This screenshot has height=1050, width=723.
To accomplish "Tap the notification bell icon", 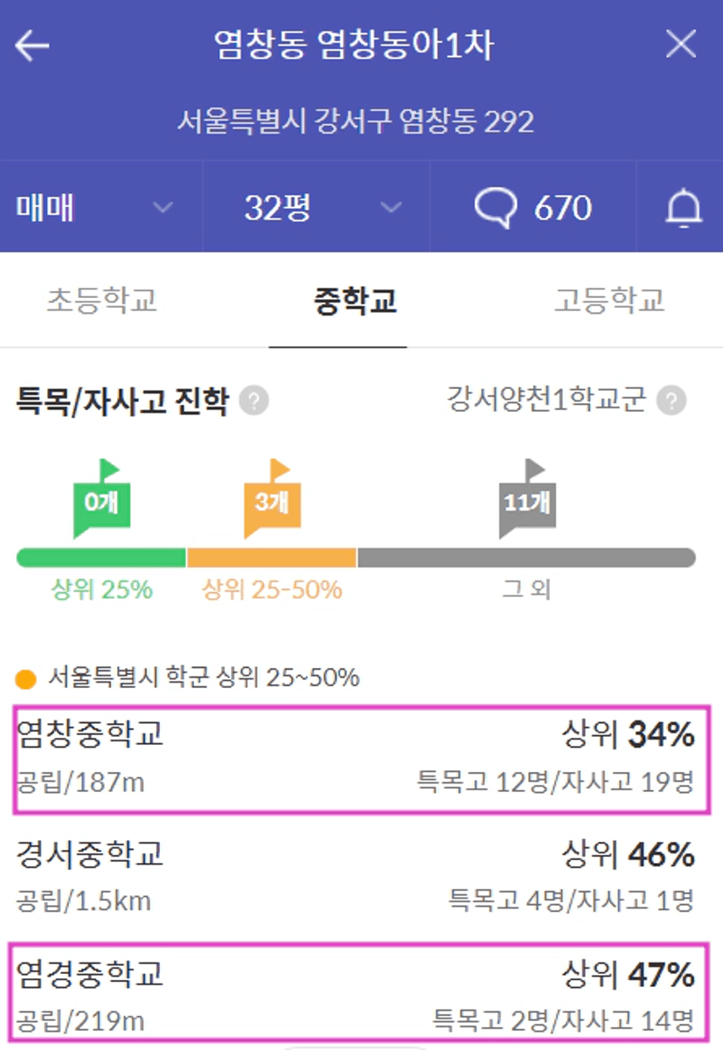I will pos(685,209).
